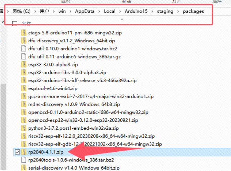Navigate to Arduino15 in address bar
The width and height of the screenshot is (231, 171).
click(x=136, y=11)
